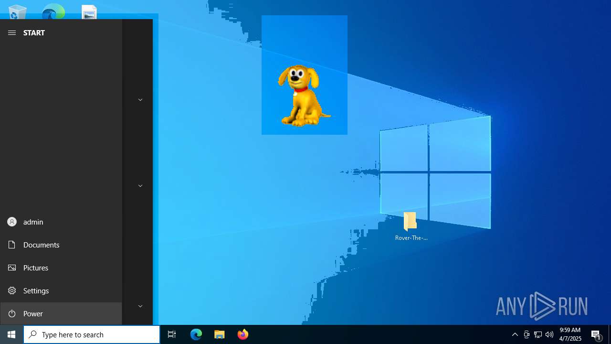The height and width of the screenshot is (344, 611).
Task: Launch Firefox from taskbar
Action: [243, 334]
